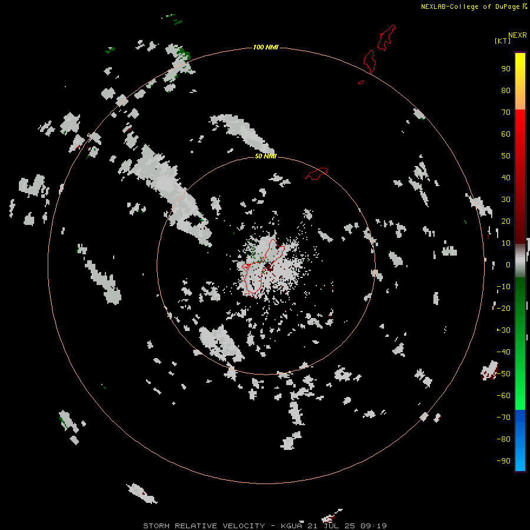The height and width of the screenshot is (530, 530).
Task: Select the -10 scale value
Action: (503, 287)
